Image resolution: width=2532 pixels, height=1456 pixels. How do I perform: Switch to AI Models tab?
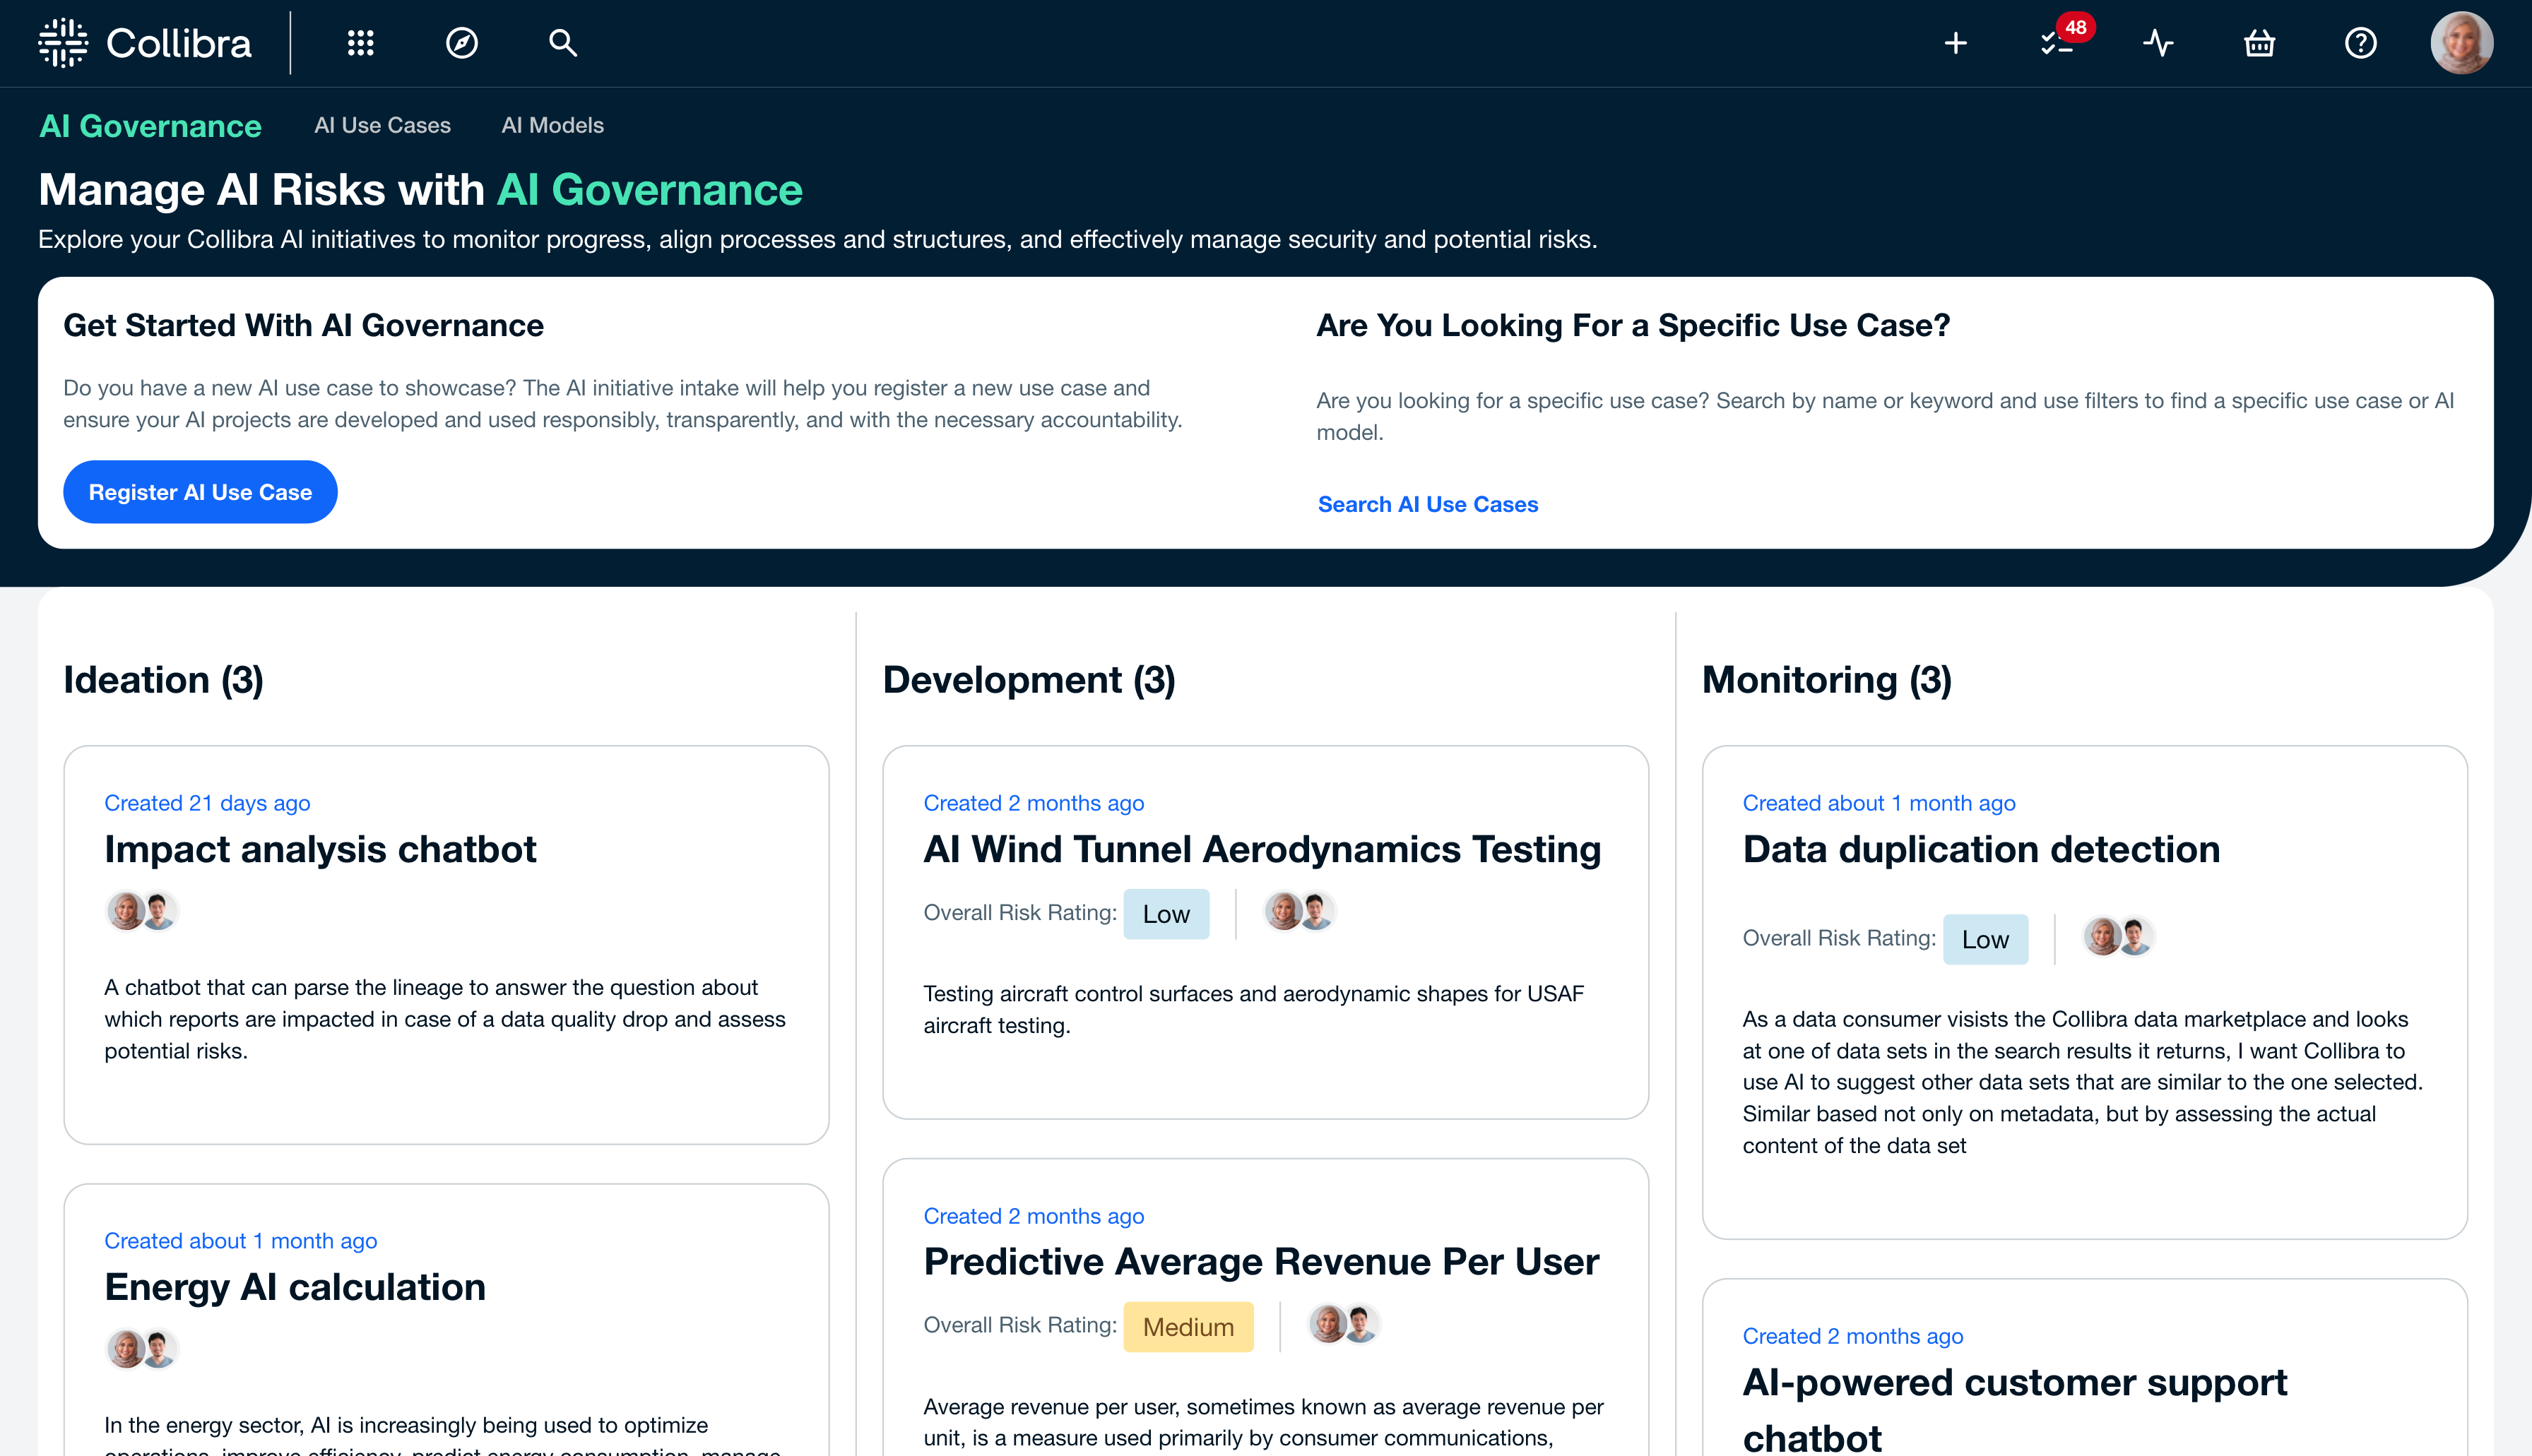552,125
